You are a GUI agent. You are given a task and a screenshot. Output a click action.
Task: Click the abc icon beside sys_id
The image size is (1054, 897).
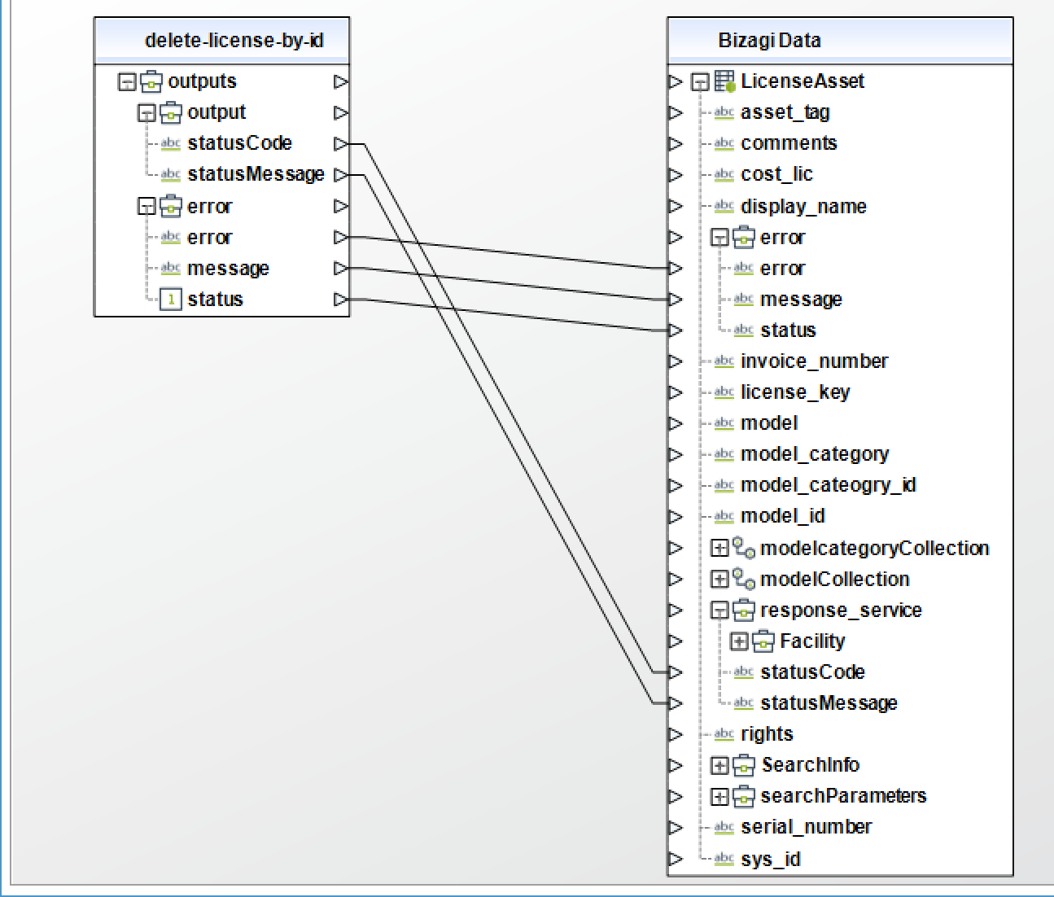[x=724, y=860]
